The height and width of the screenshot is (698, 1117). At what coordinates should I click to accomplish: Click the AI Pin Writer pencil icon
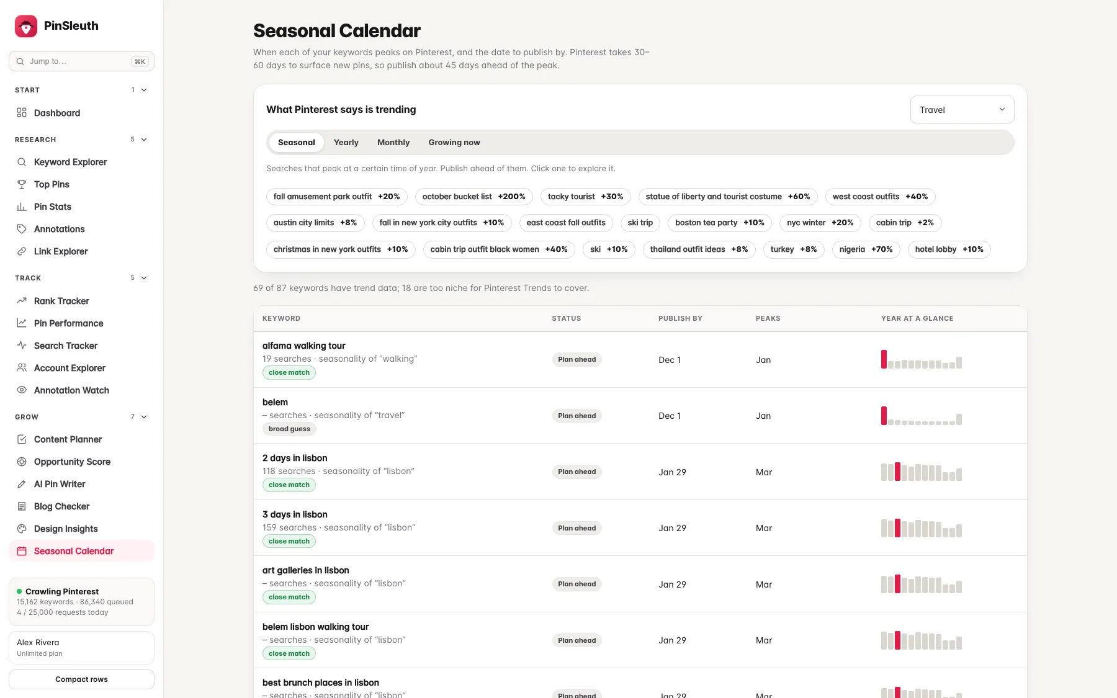[22, 484]
